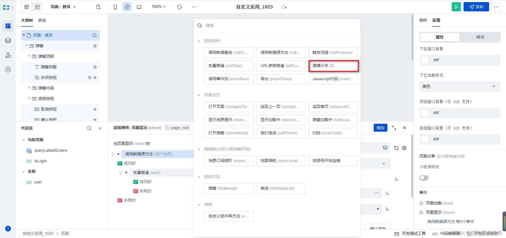506x238 pixels.
Task: Click the data binding icon on 弹窗标题 row
Action: 95,67
